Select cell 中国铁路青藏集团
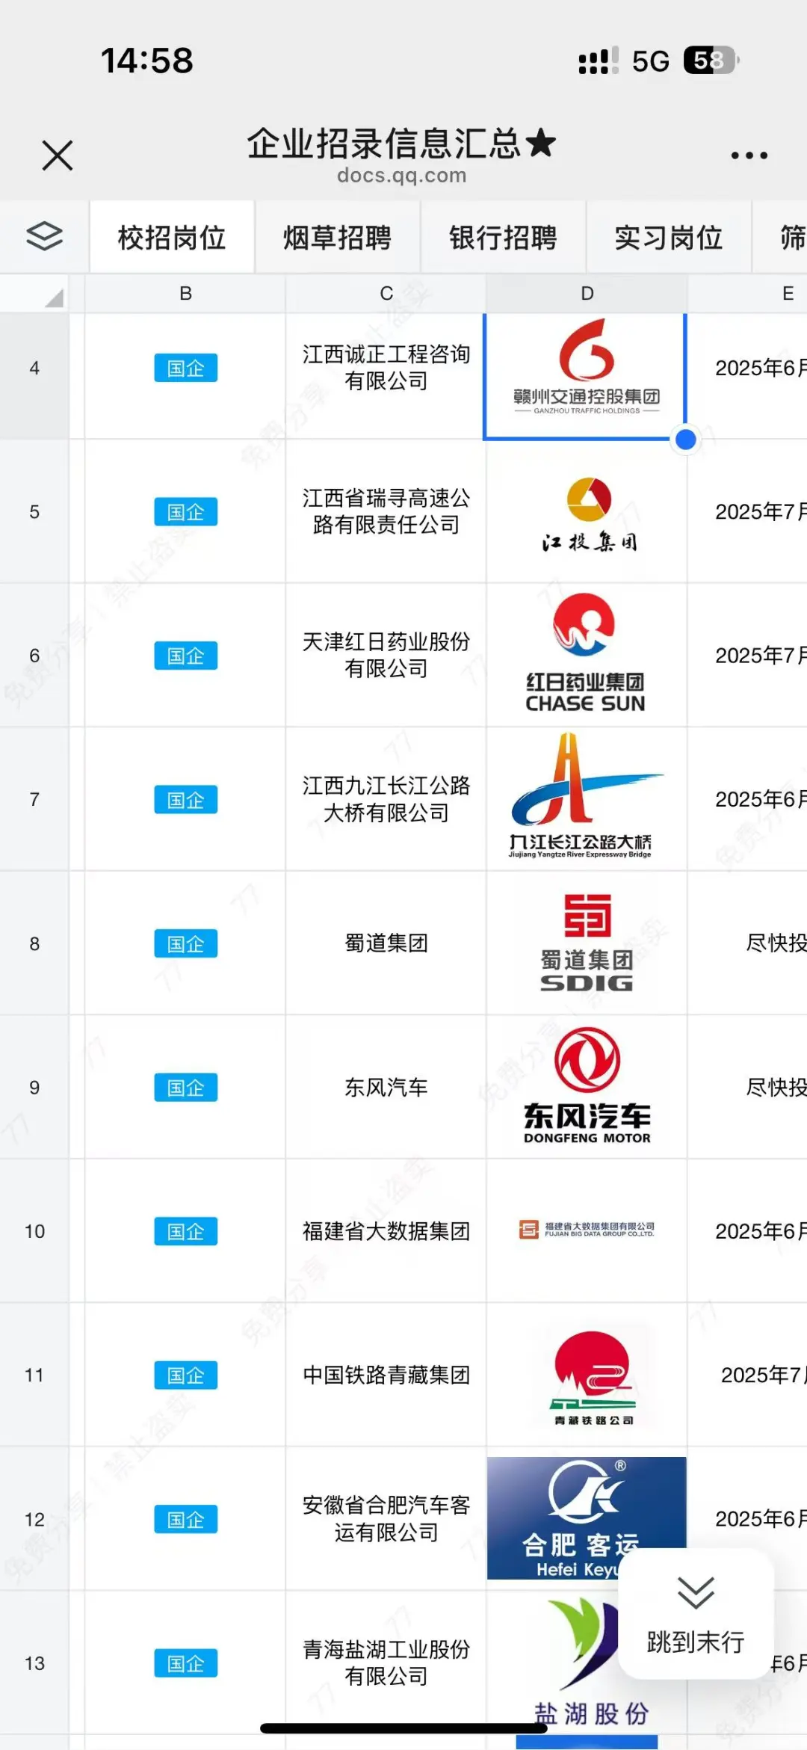 point(386,1375)
